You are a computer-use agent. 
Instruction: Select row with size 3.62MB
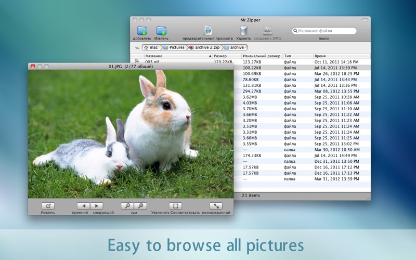pyautogui.click(x=302, y=97)
